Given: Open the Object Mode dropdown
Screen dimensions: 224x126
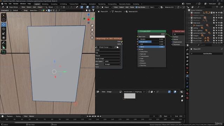Looking at the screenshot, I should [x=13, y=7].
